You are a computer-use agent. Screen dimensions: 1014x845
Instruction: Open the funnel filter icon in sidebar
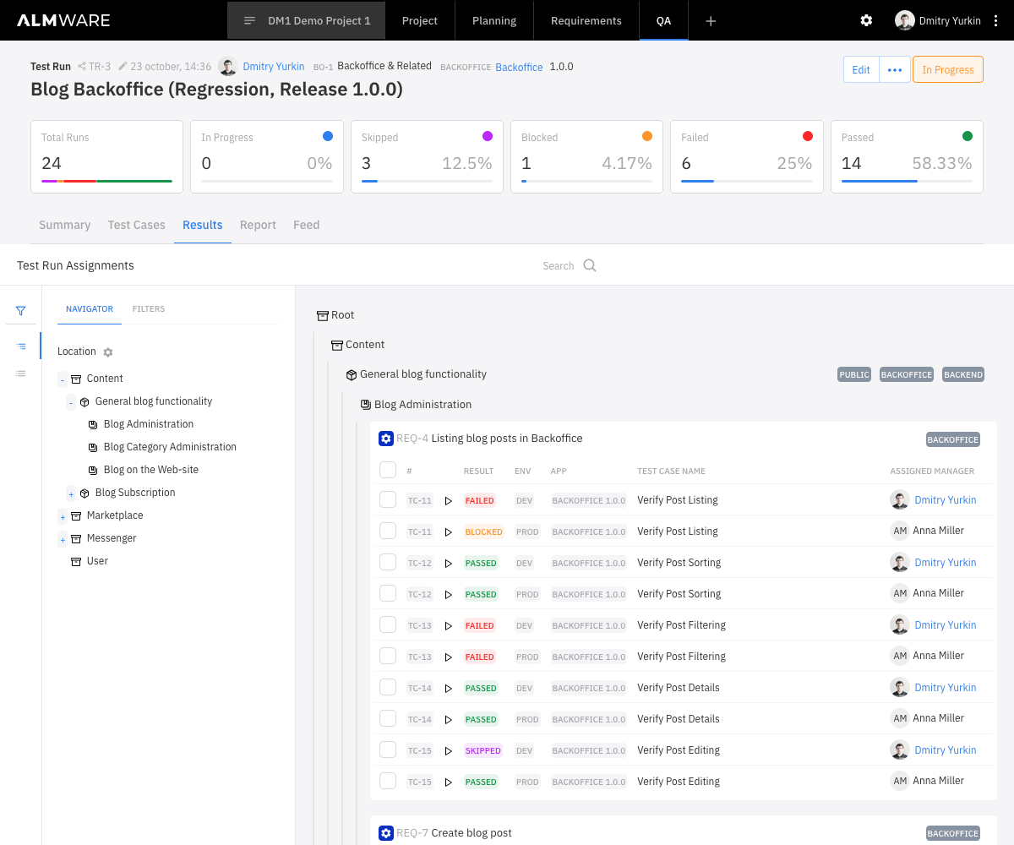[21, 310]
